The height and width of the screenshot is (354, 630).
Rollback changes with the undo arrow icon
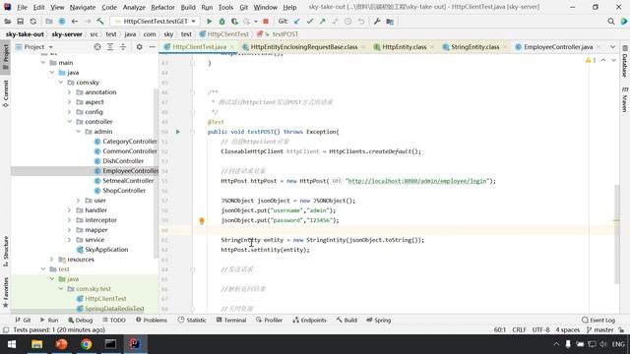pos(361,22)
